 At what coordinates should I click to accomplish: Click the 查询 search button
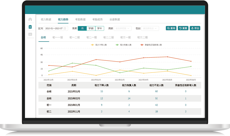[x=171, y=28]
